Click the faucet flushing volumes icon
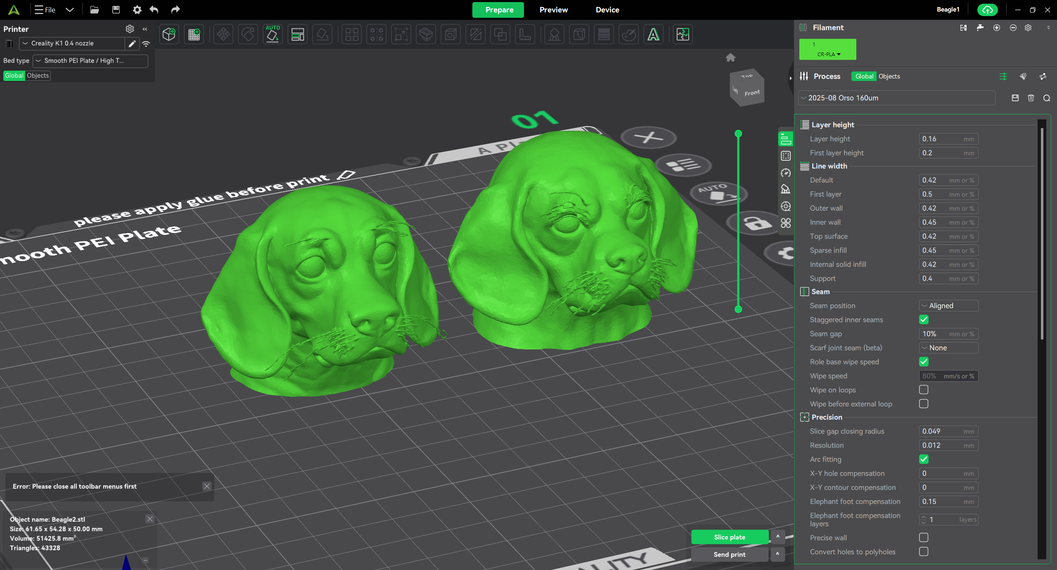This screenshot has width=1057, height=570. point(980,28)
